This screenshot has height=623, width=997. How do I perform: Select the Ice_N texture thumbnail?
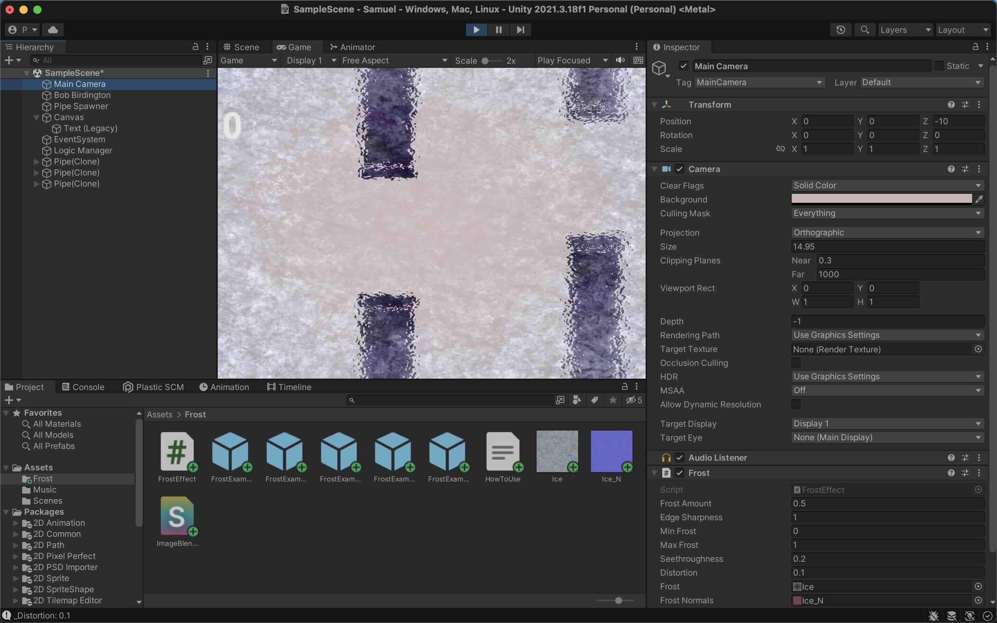click(x=611, y=451)
